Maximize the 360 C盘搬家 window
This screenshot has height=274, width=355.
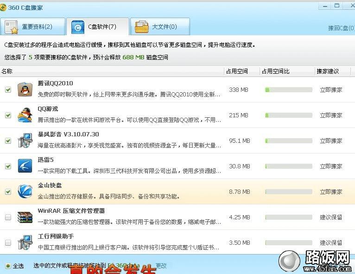coord(337,6)
